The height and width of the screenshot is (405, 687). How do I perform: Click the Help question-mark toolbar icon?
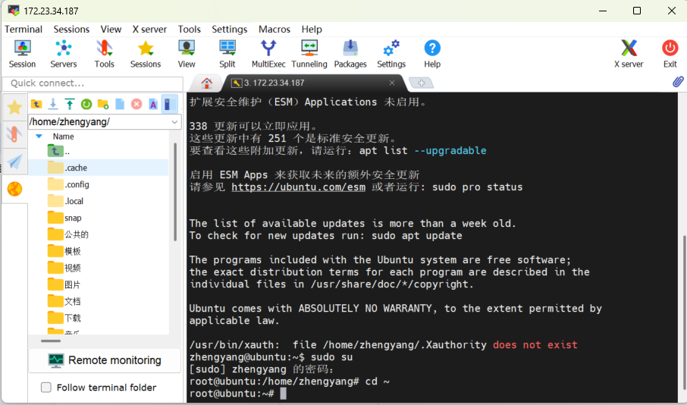click(x=432, y=54)
